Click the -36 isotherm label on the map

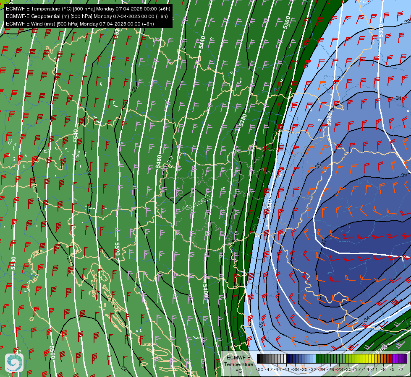coord(404,175)
